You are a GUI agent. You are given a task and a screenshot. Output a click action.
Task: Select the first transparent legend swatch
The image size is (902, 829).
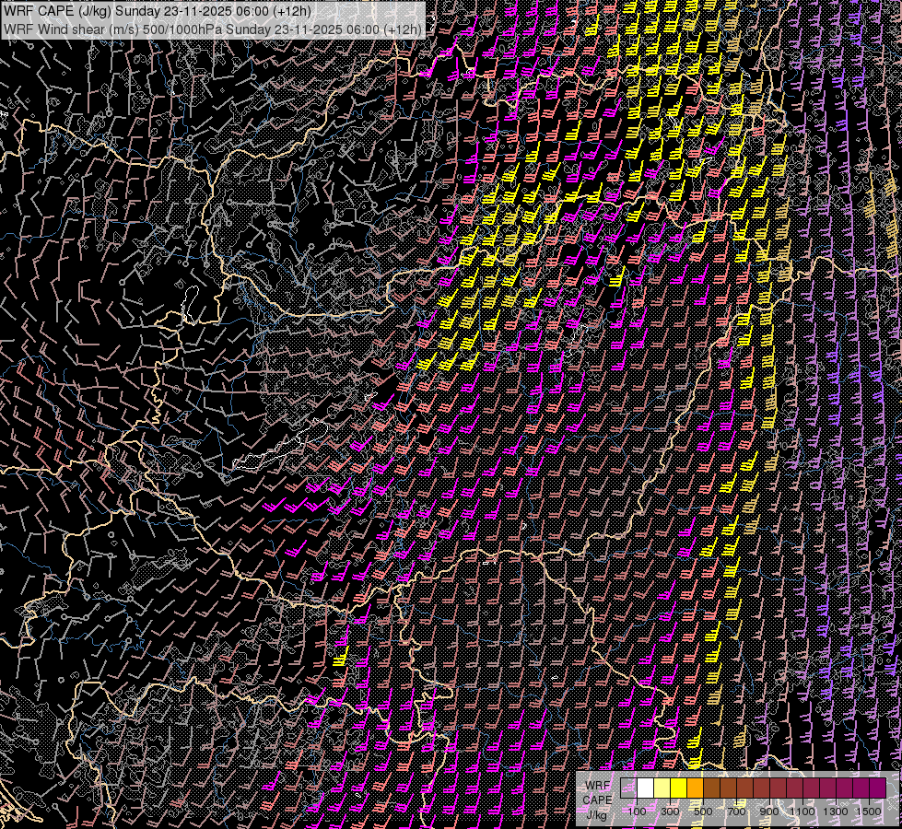point(628,788)
